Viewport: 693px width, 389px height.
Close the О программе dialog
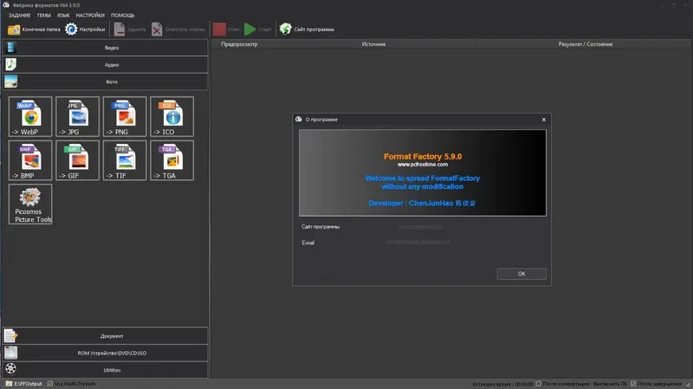point(544,120)
